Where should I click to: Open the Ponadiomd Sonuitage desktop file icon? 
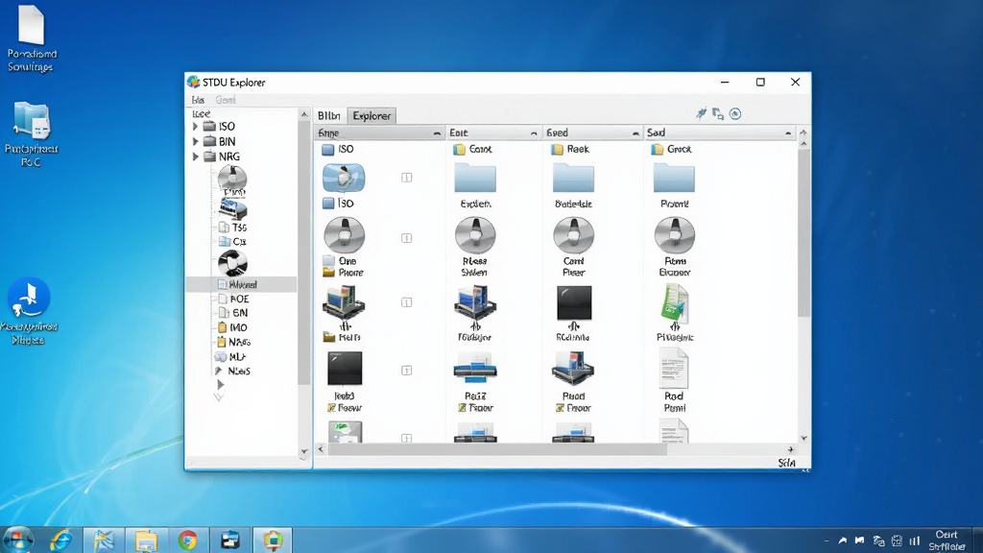(x=32, y=38)
